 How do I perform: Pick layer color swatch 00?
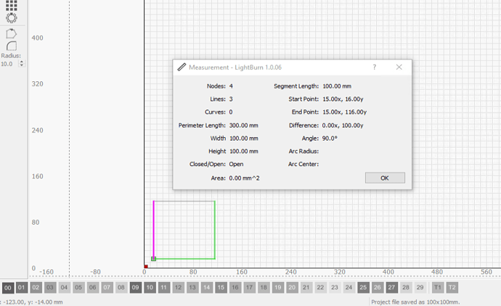[8, 288]
